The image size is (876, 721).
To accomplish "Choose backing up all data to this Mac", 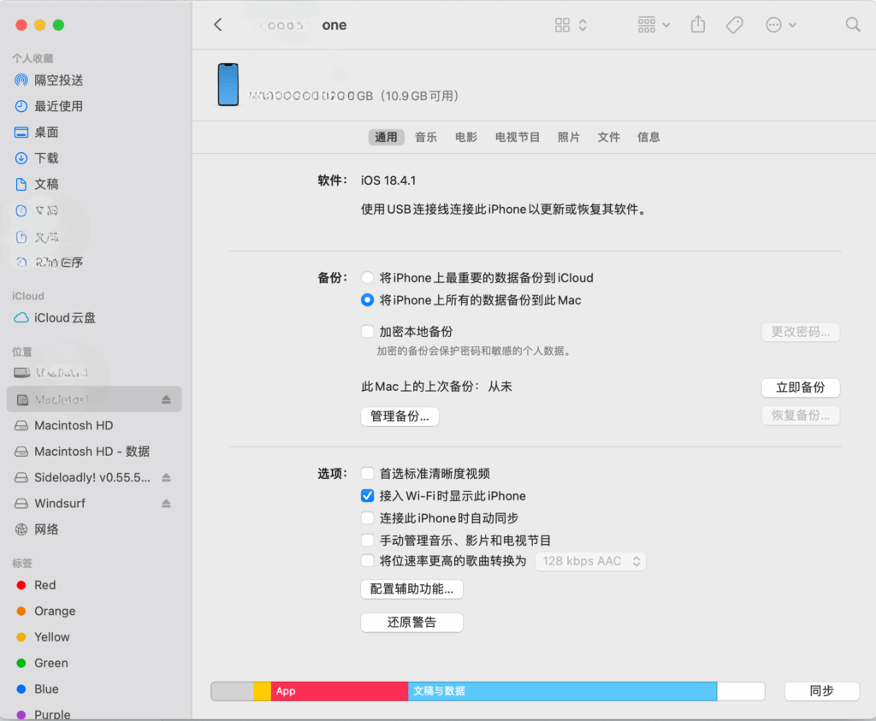I will coord(367,300).
